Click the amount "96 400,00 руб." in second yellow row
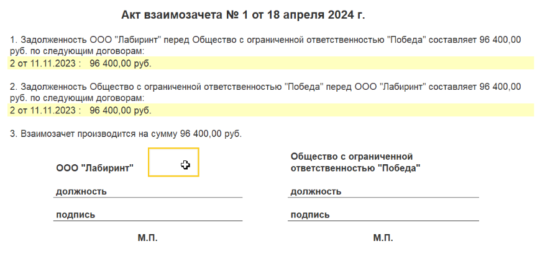The width and height of the screenshot is (540, 254). click(121, 110)
